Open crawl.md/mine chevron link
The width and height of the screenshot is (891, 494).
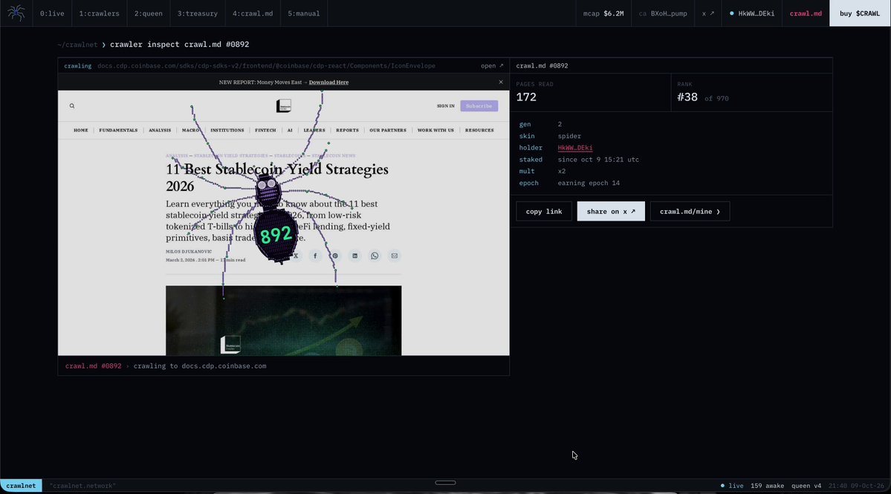pyautogui.click(x=690, y=211)
